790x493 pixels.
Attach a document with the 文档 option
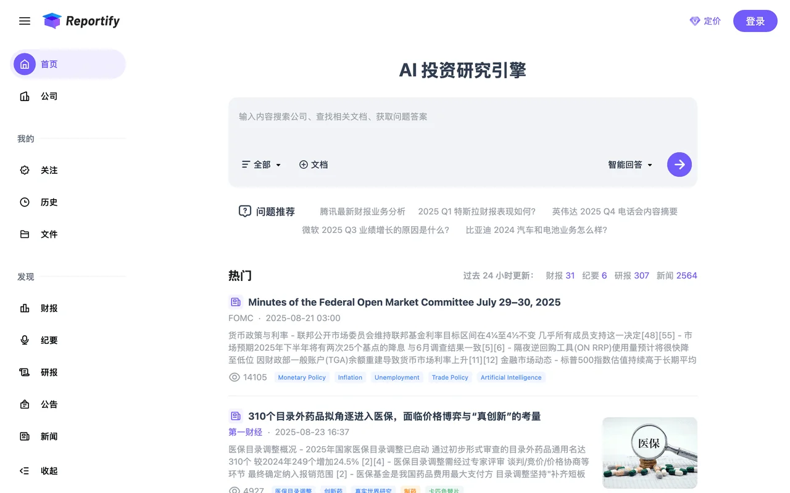click(314, 165)
